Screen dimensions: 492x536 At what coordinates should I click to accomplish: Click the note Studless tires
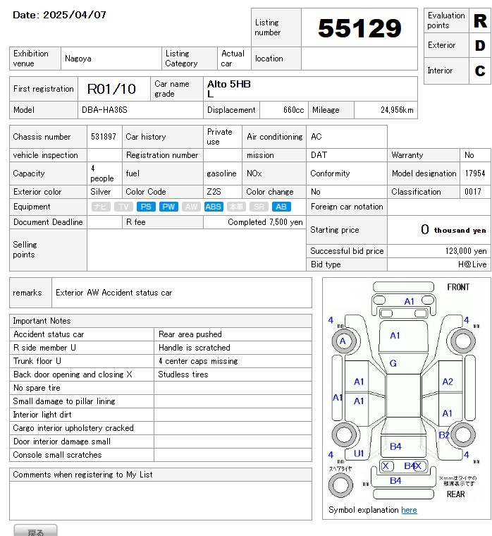[x=183, y=374]
